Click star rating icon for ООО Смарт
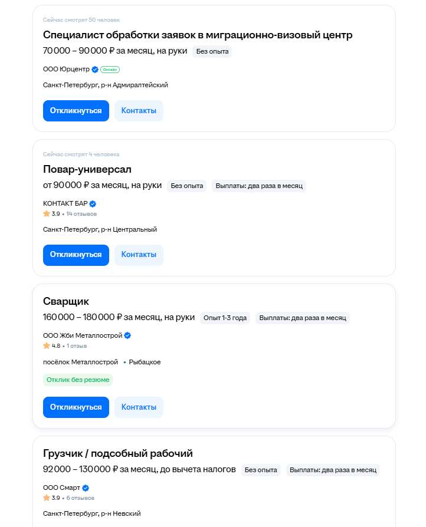The width and height of the screenshot is (426, 527). pyautogui.click(x=47, y=498)
